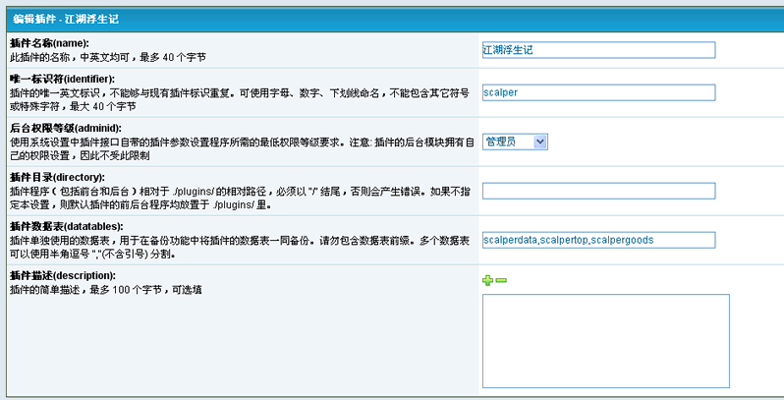
Task: Click the green minus icon above description box
Action: 501,280
